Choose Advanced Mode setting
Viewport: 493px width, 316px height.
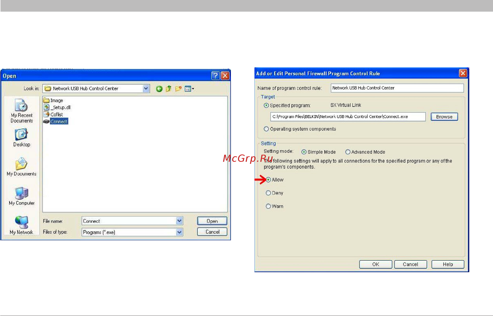[348, 152]
